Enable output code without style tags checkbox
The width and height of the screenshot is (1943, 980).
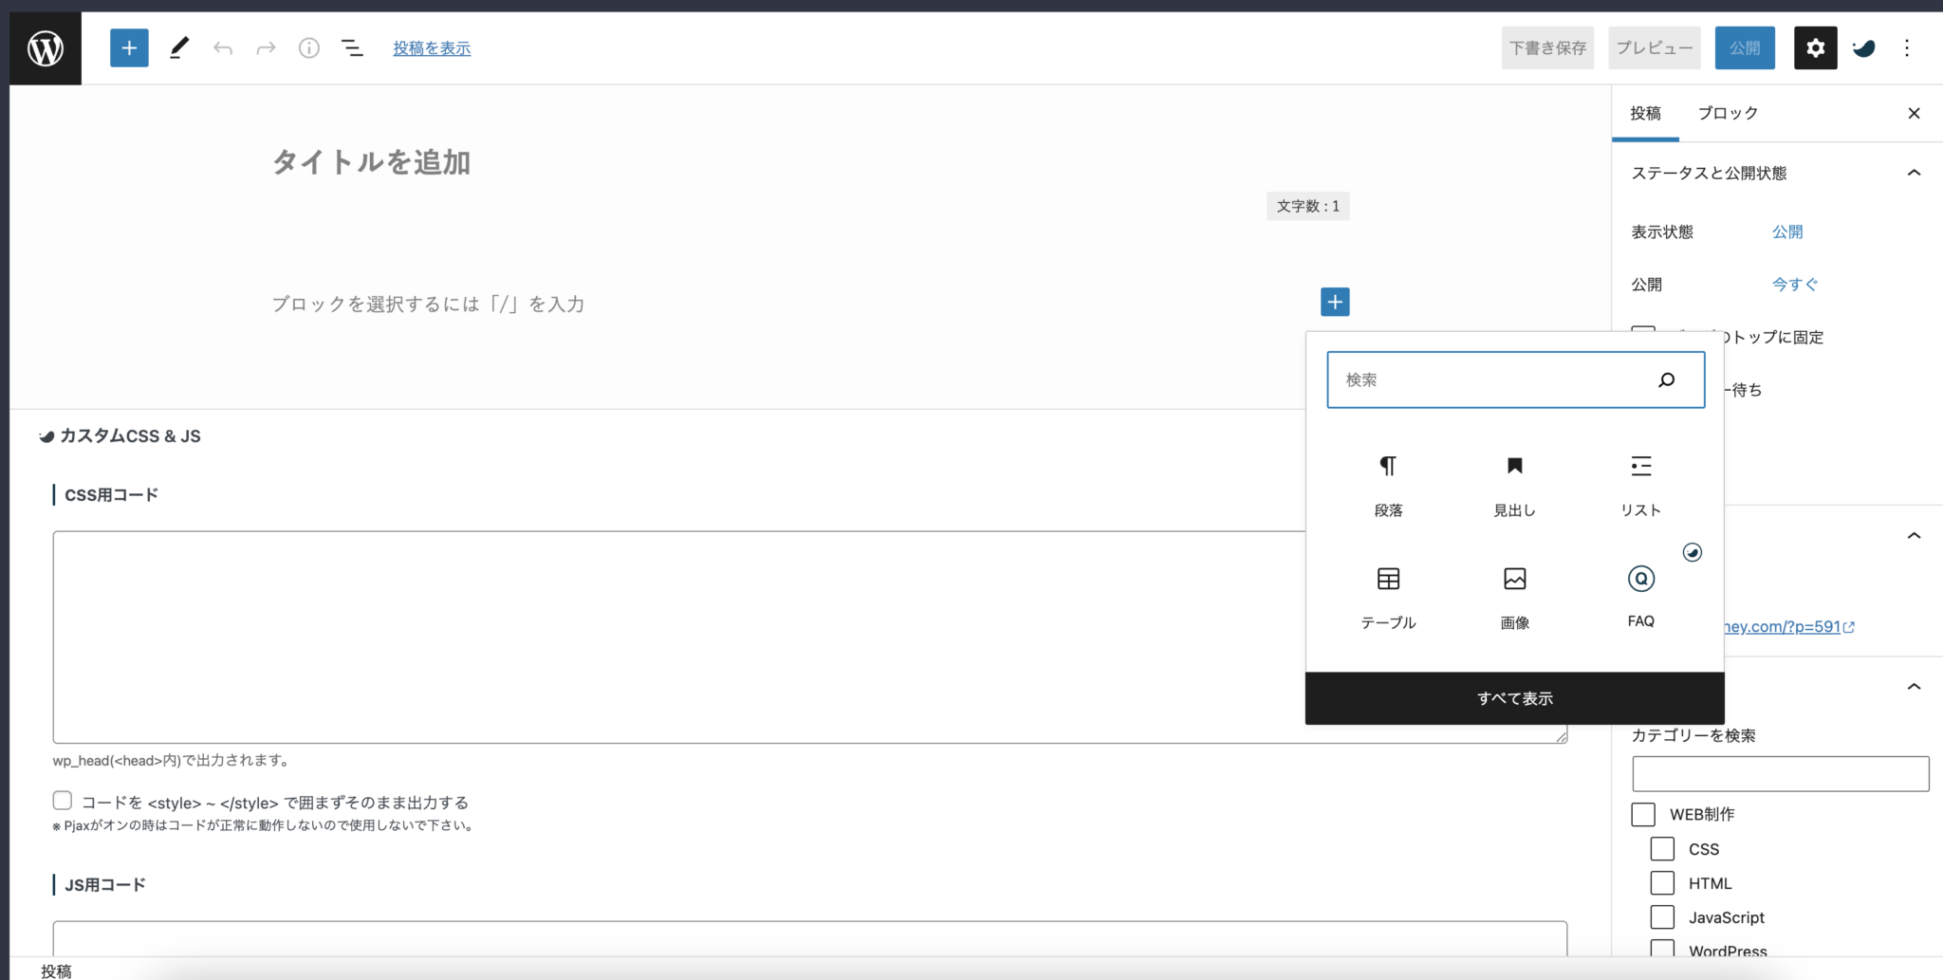[x=63, y=801]
